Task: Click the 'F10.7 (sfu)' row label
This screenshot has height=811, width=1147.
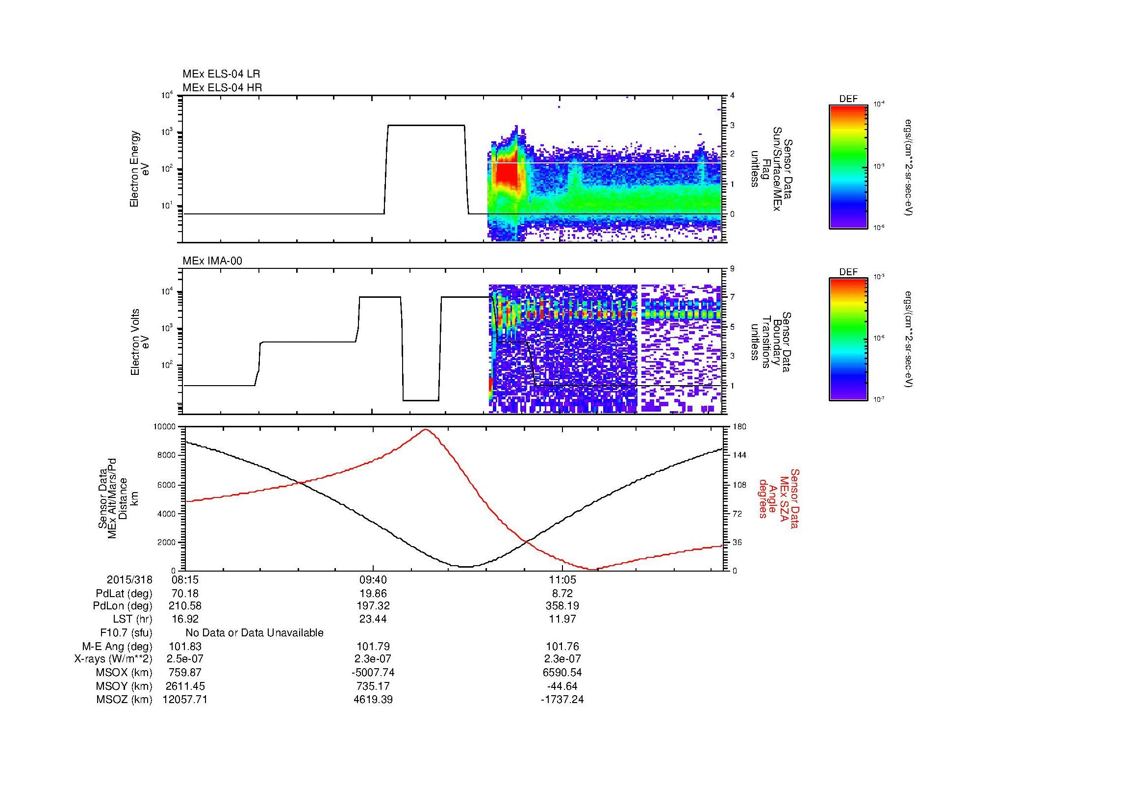Action: (x=126, y=633)
